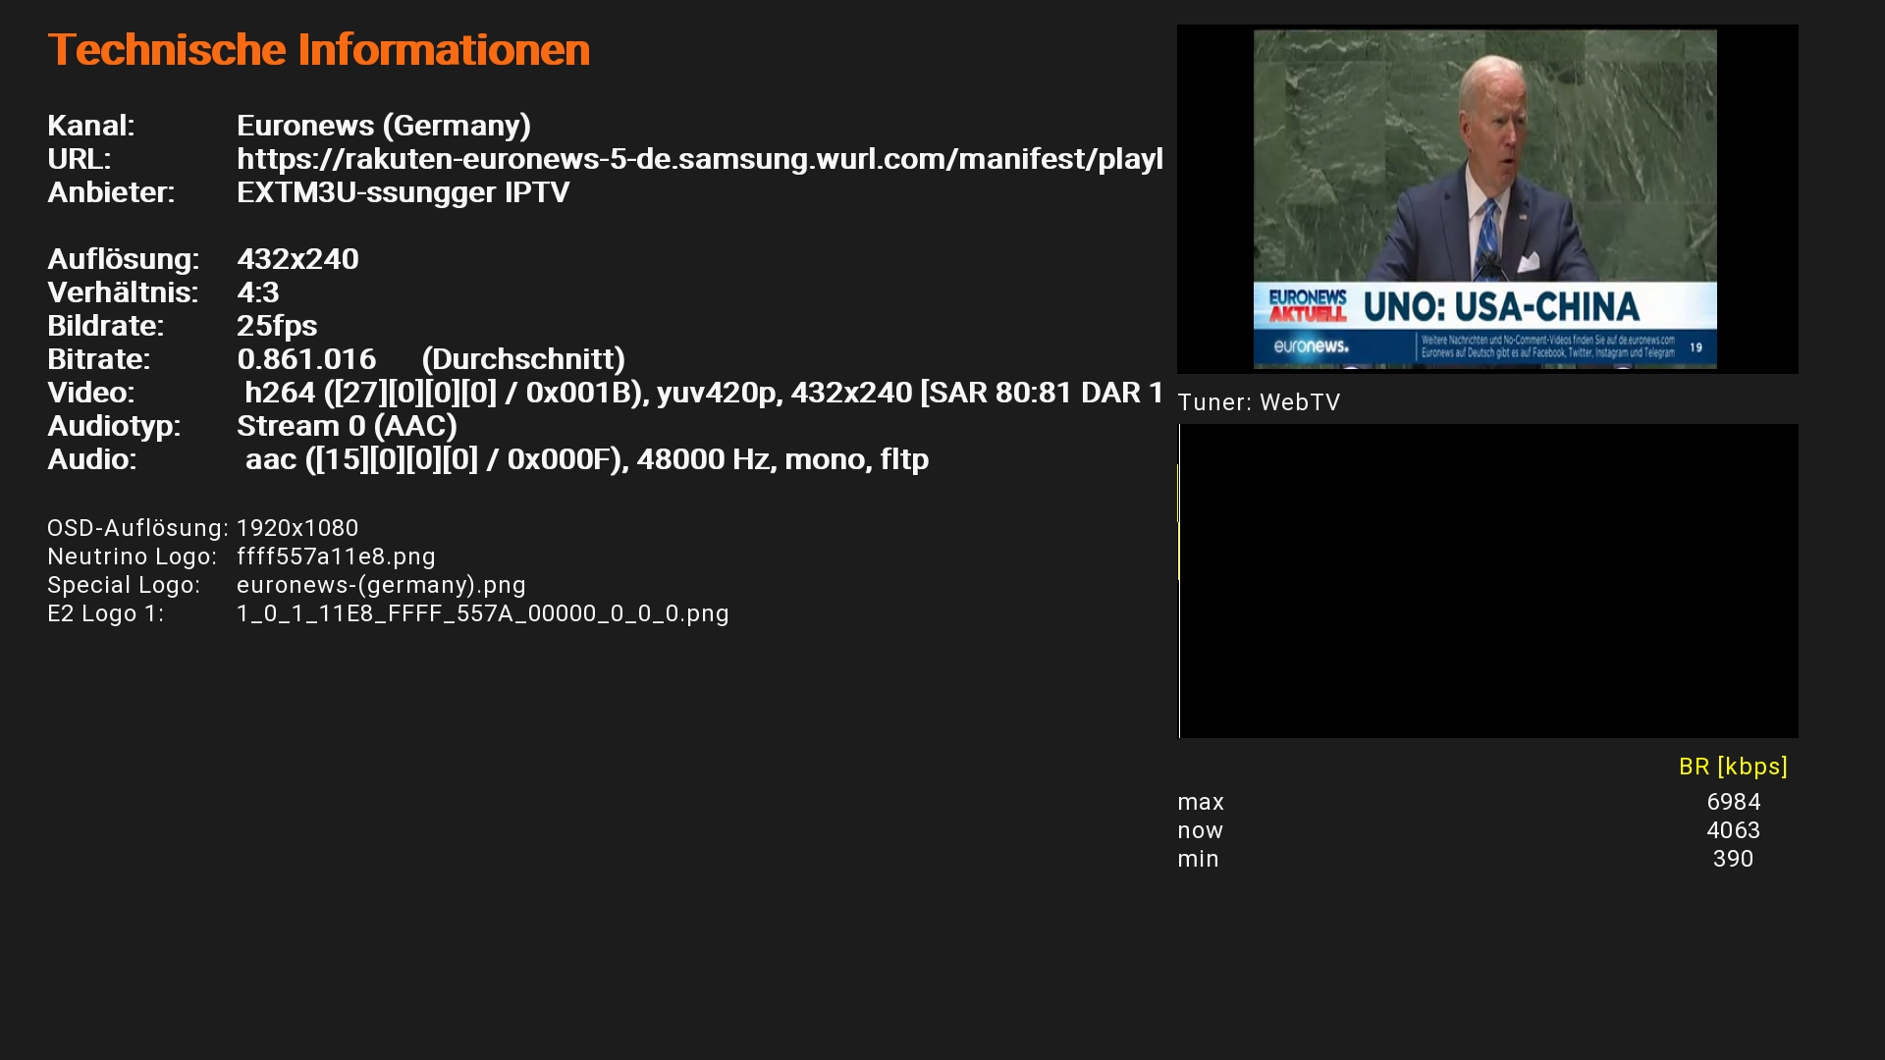
Task: Click the 432x240 resolution value
Action: click(297, 259)
